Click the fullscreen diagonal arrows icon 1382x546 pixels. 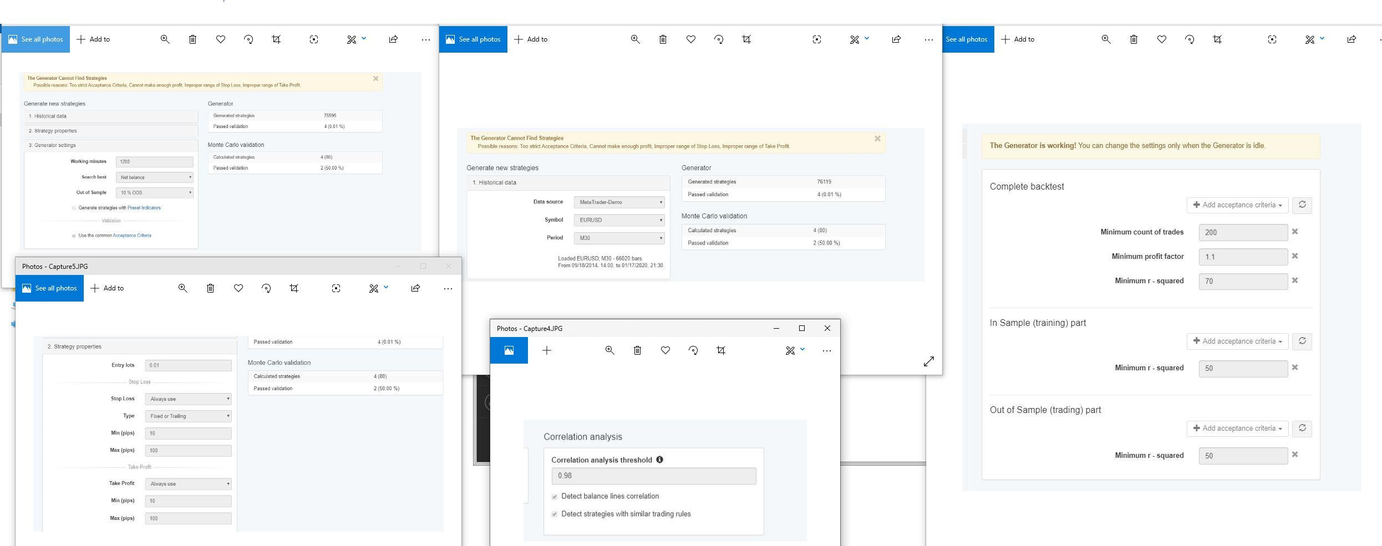[928, 361]
